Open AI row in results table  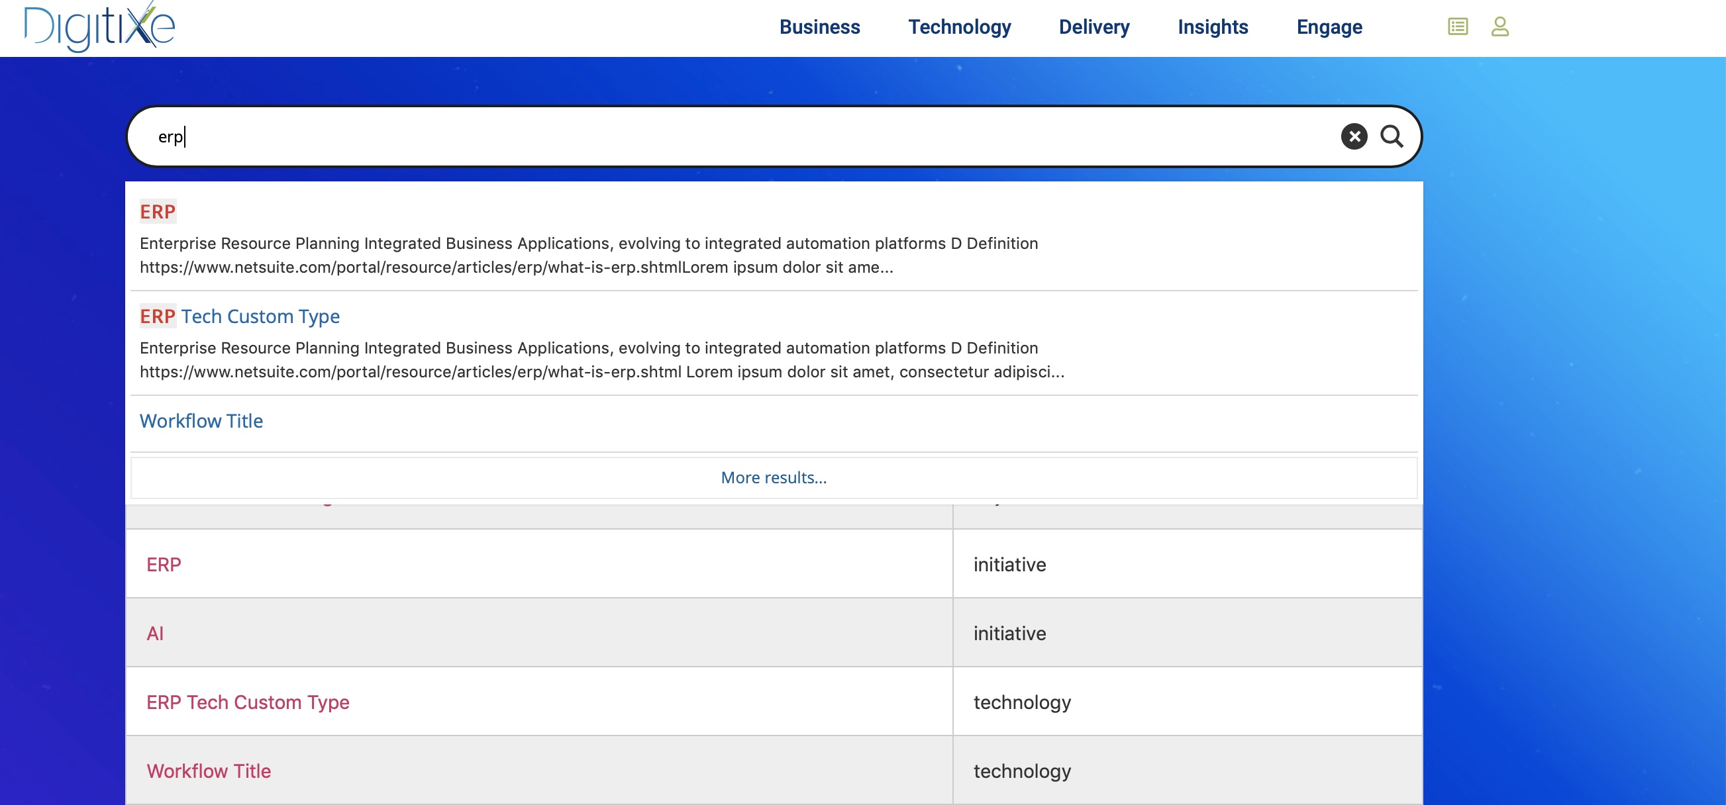click(155, 634)
